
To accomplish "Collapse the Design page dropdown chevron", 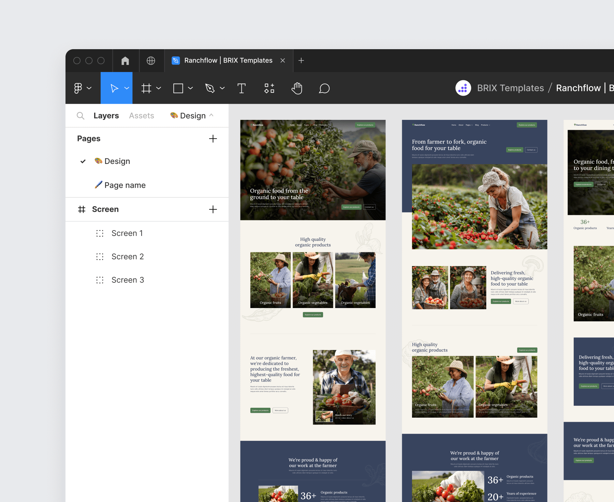I will [x=211, y=115].
